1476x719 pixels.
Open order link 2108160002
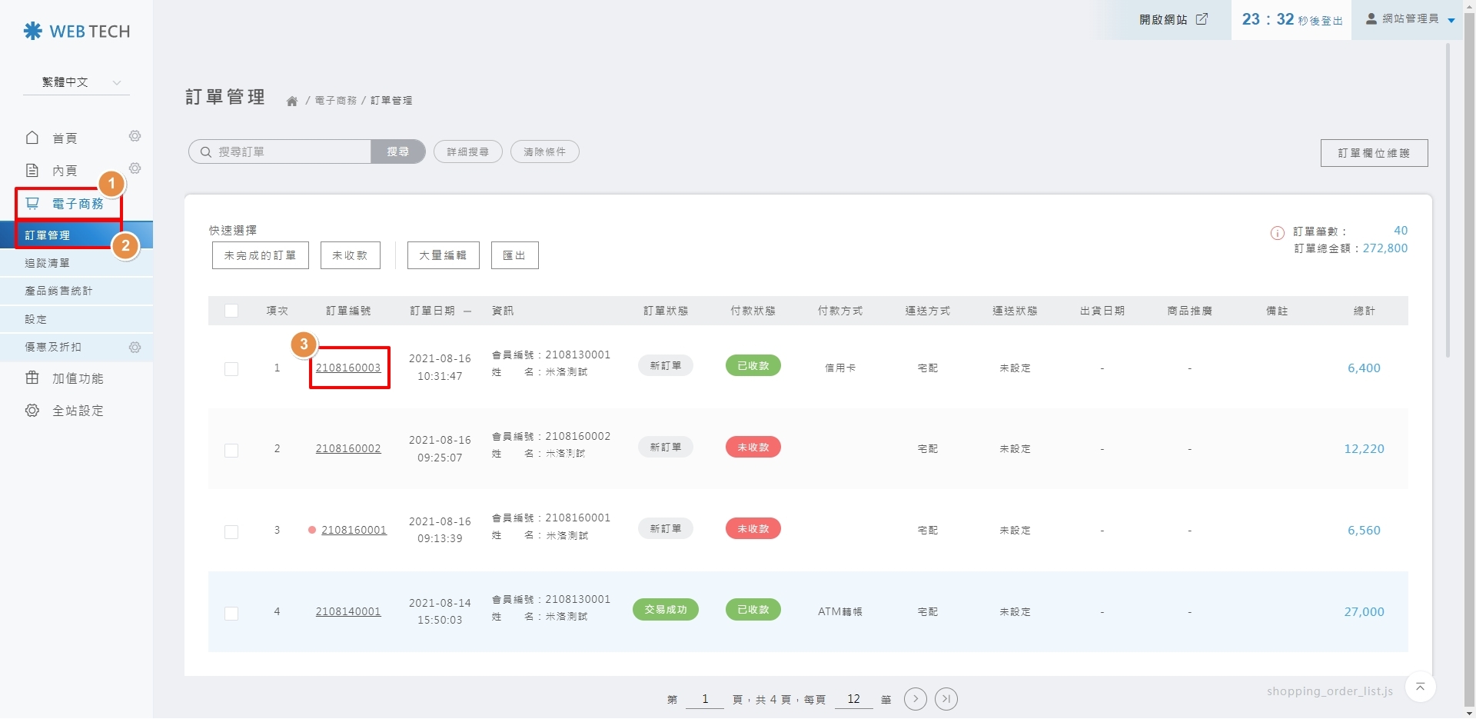tap(348, 449)
